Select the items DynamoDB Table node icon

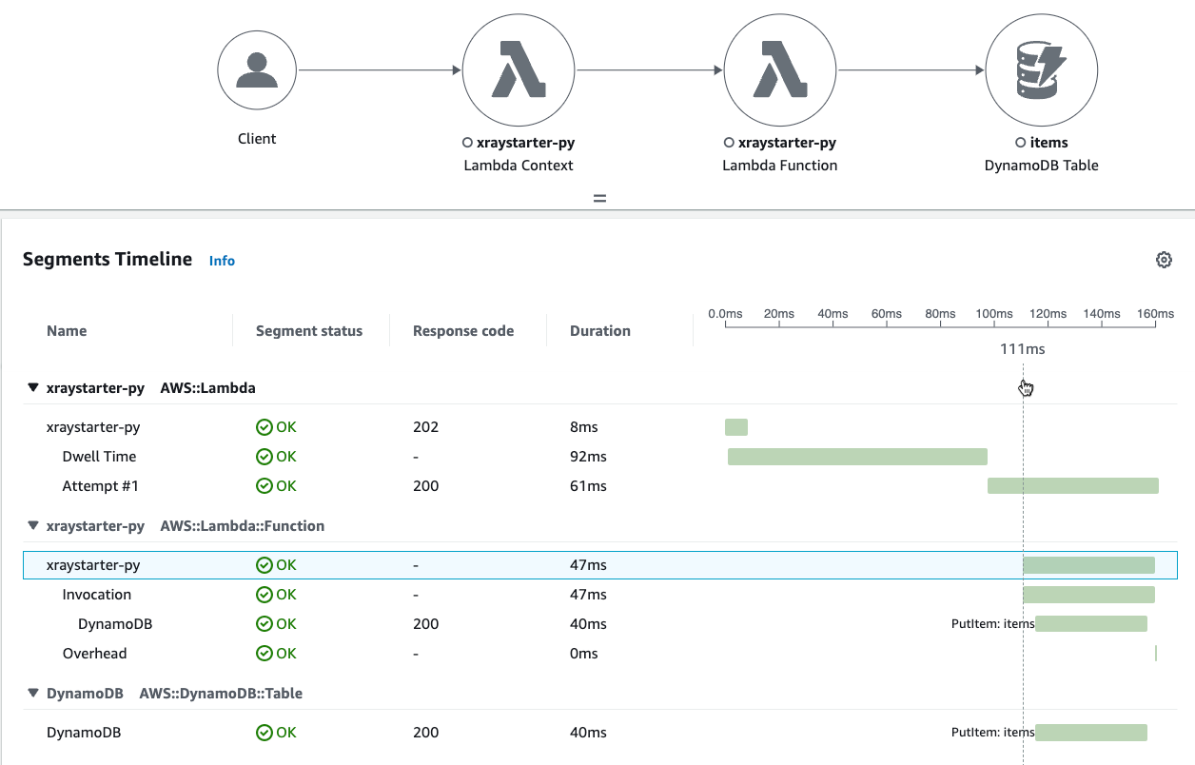1042,69
